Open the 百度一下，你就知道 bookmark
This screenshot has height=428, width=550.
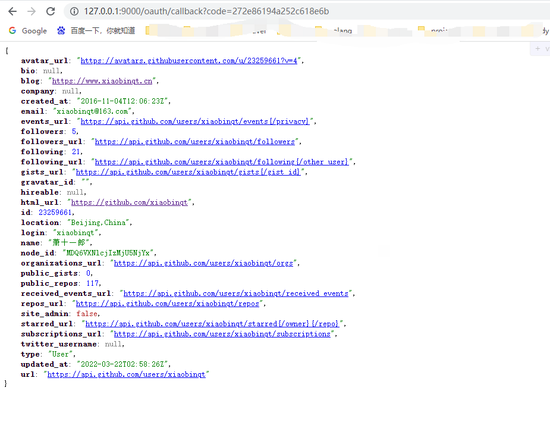96,30
